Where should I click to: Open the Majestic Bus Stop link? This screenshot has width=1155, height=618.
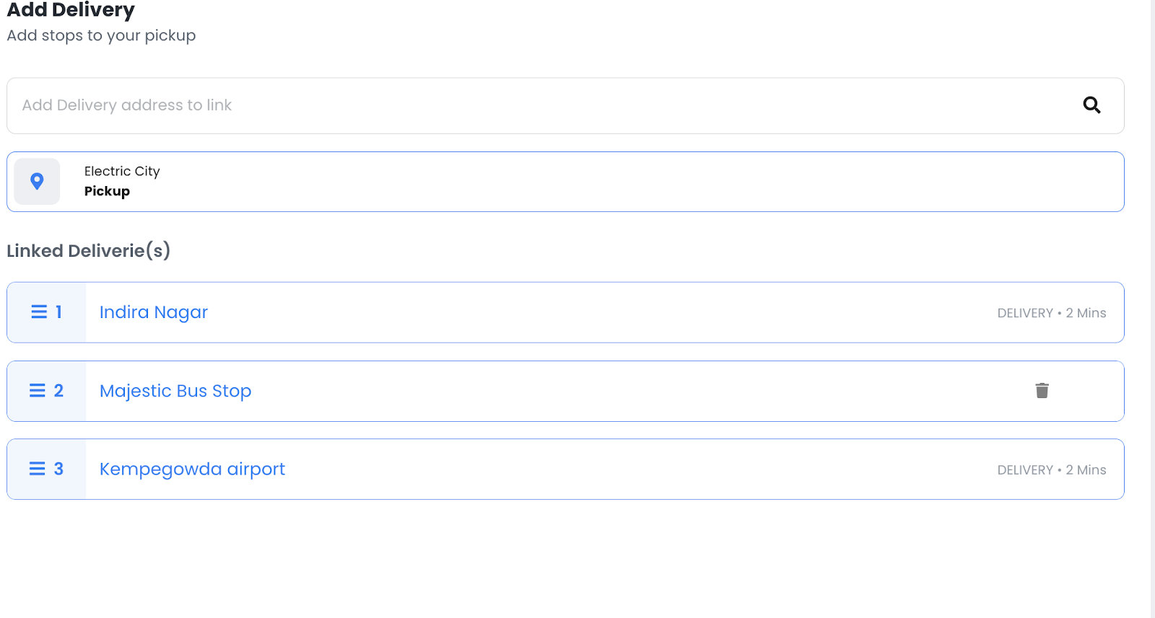pyautogui.click(x=175, y=391)
